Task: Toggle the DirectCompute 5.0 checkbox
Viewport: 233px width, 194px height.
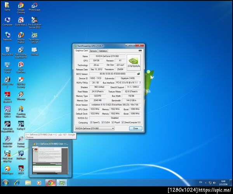Action: [x=123, y=122]
